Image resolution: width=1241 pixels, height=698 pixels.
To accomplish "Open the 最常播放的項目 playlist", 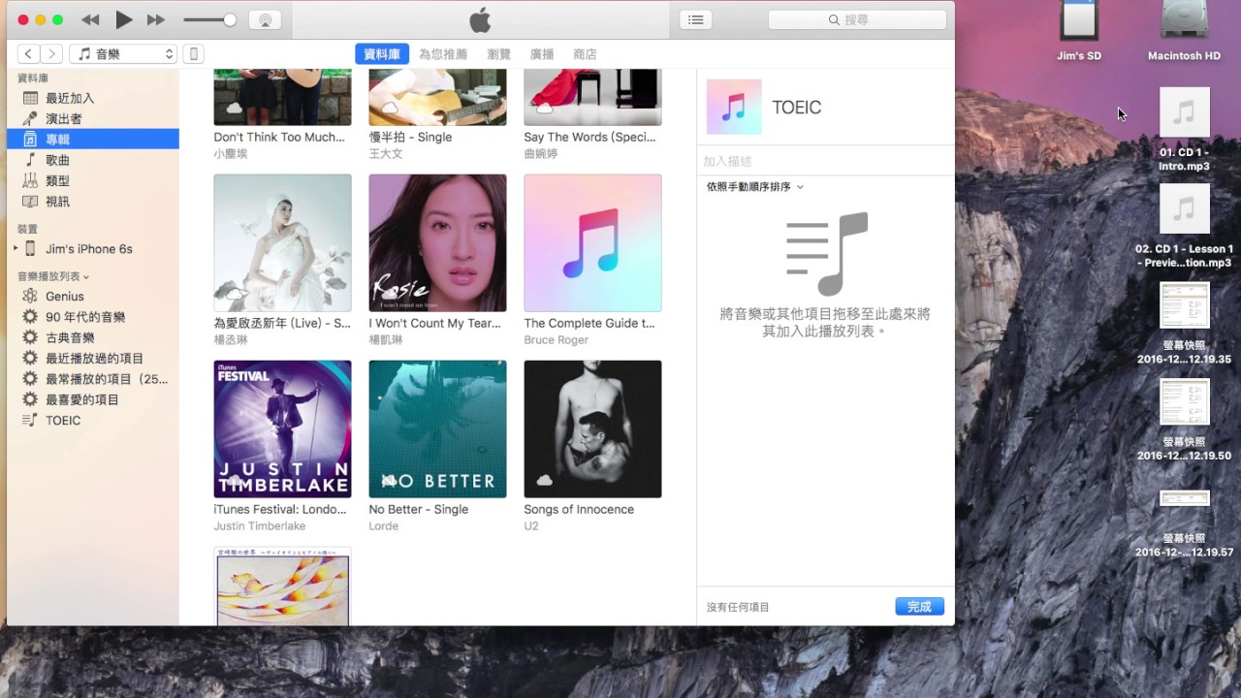I will [92, 379].
